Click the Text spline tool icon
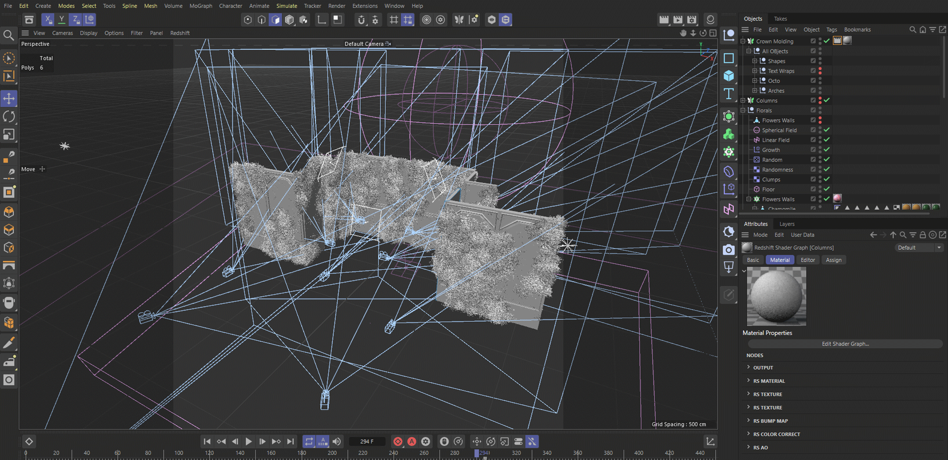Viewport: 948px width, 460px height. coord(729,94)
